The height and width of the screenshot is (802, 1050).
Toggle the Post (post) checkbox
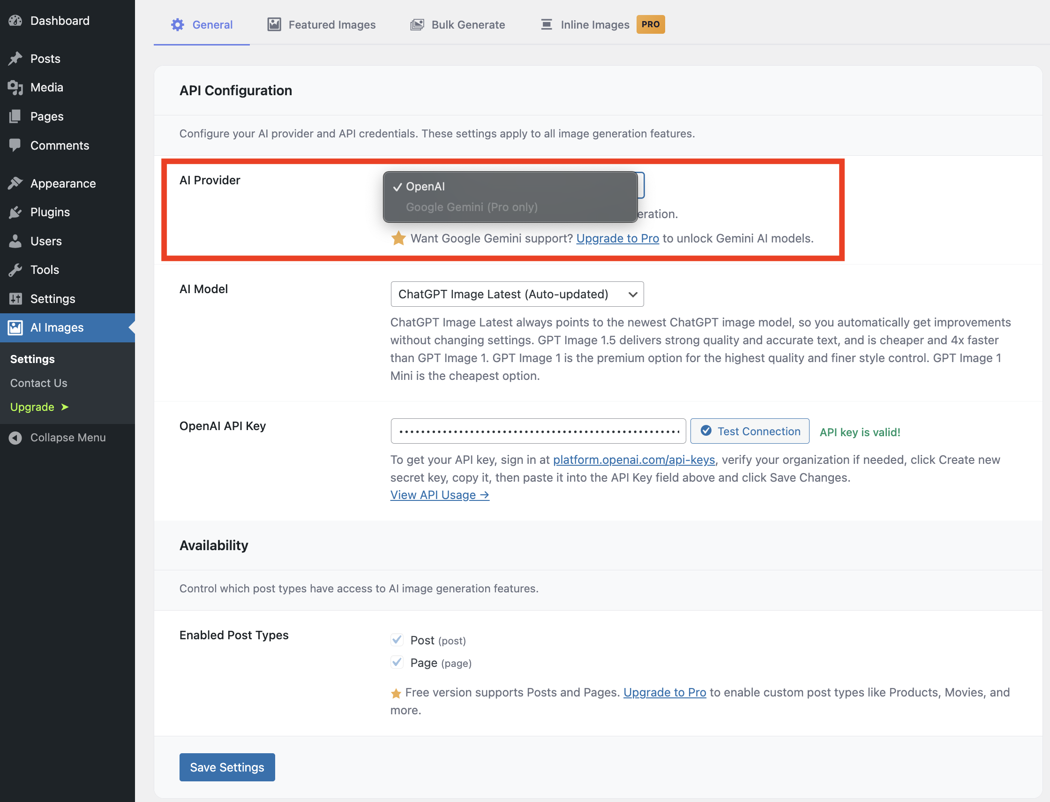(397, 640)
